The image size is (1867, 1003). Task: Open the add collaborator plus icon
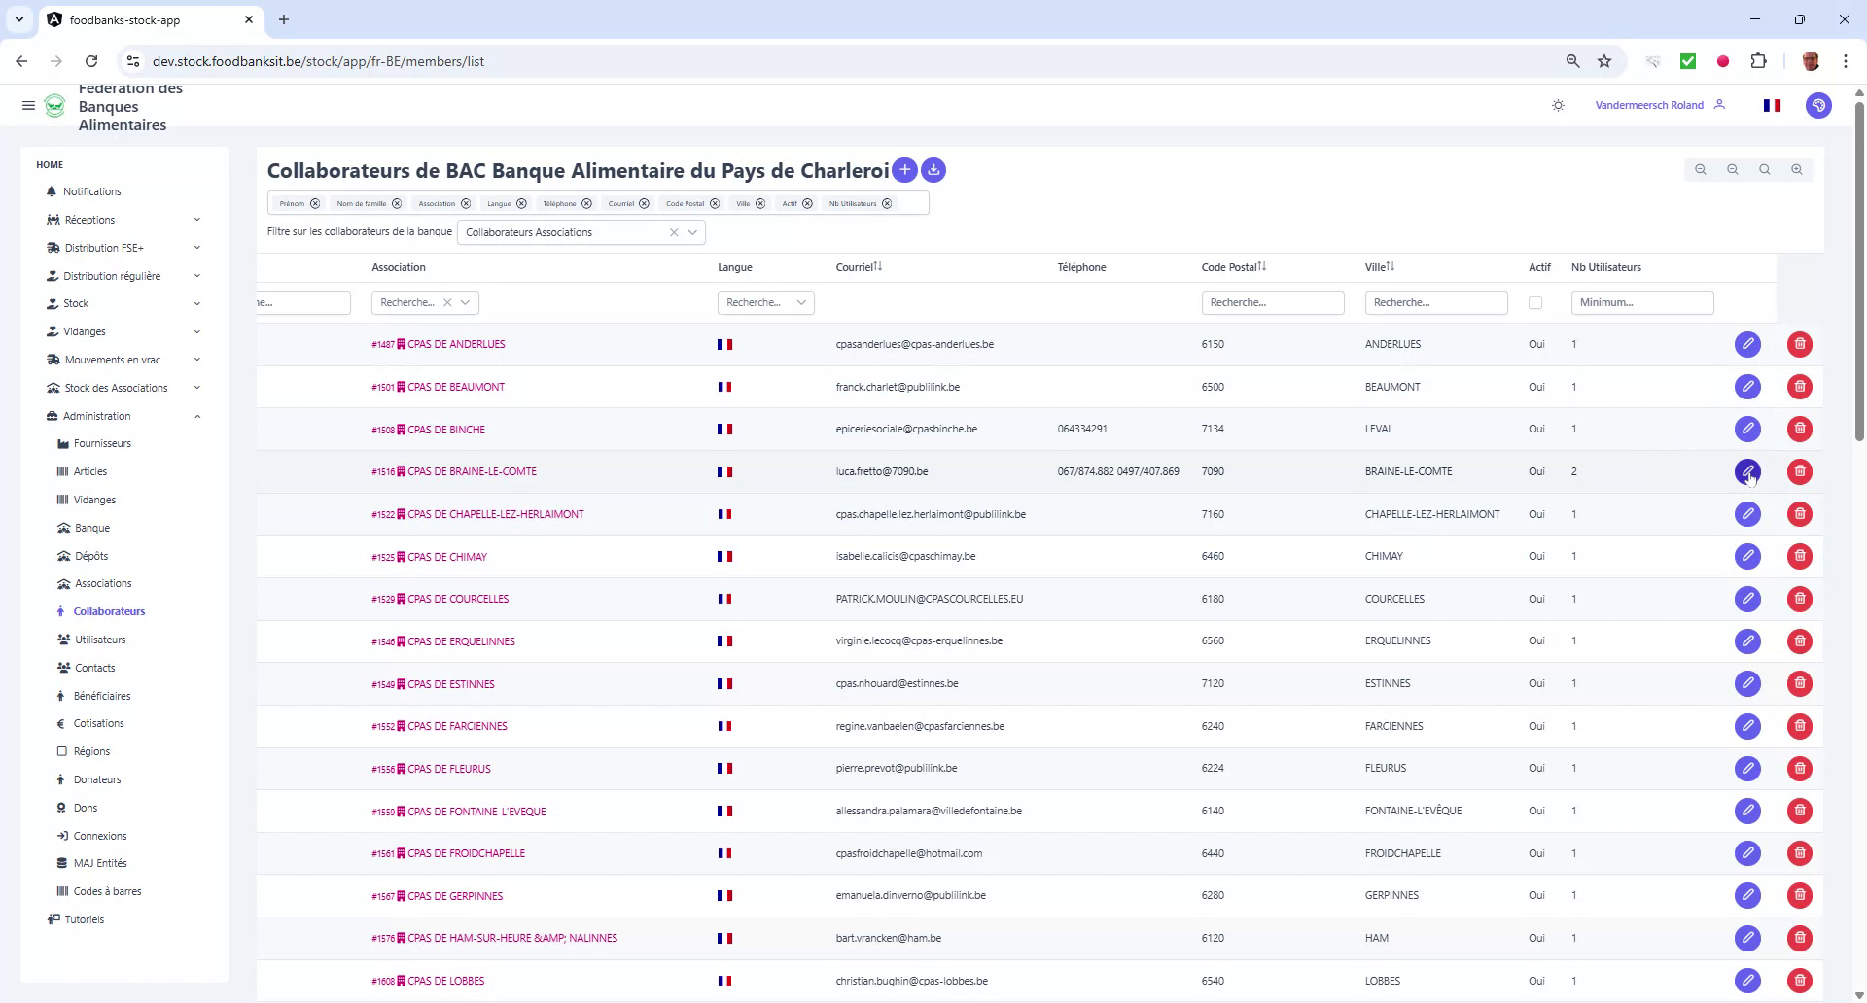coord(904,170)
